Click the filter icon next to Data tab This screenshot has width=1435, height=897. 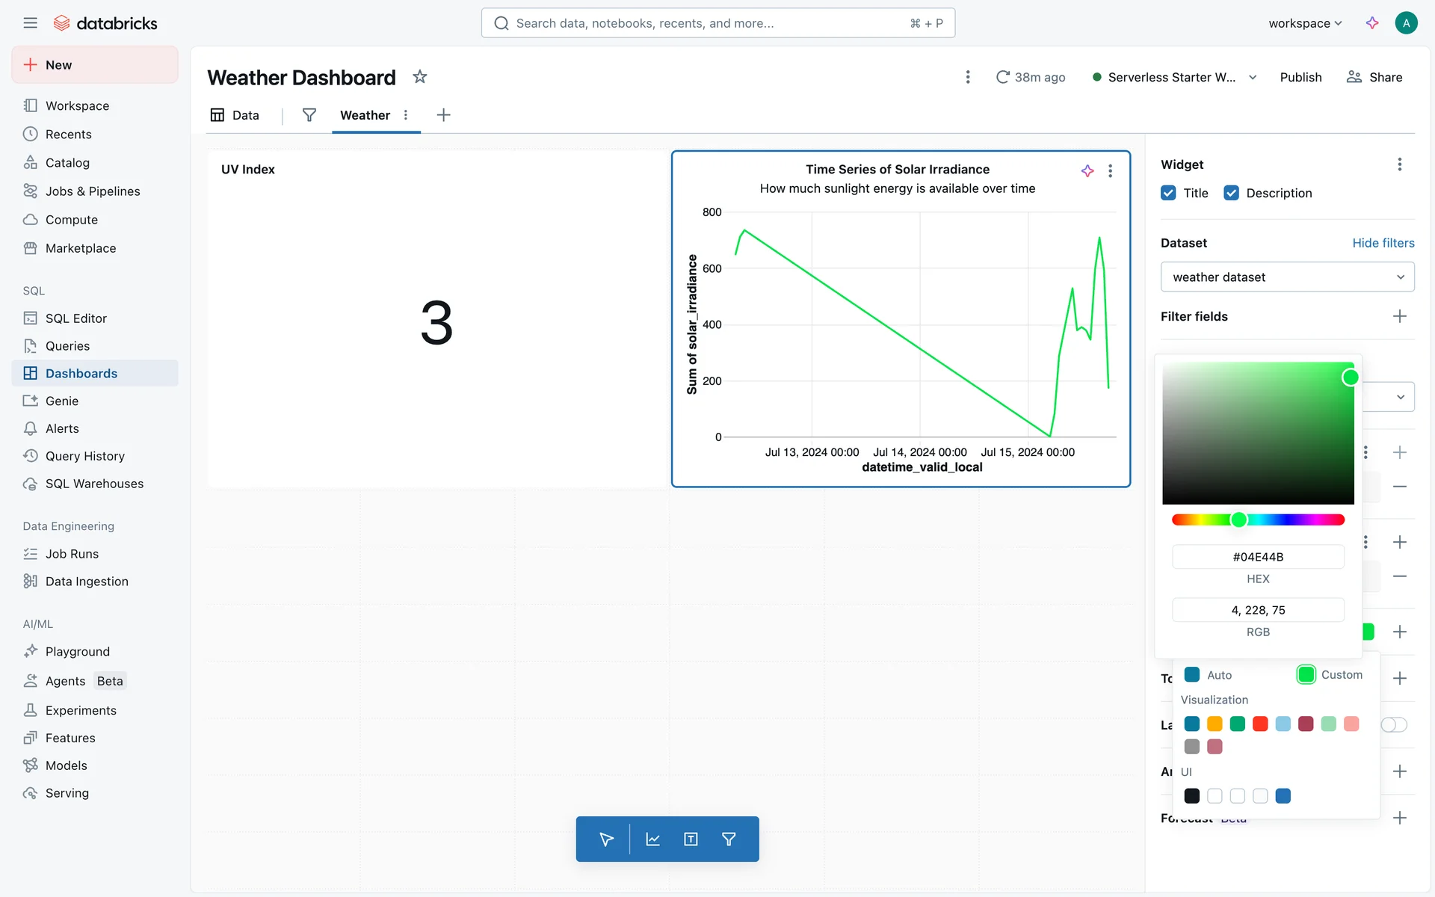(309, 115)
